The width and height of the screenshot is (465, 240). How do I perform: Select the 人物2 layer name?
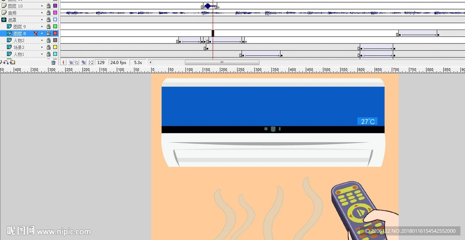tap(19, 40)
